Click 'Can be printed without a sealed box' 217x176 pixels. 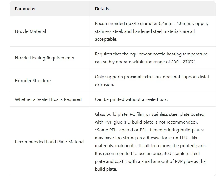[131, 99]
